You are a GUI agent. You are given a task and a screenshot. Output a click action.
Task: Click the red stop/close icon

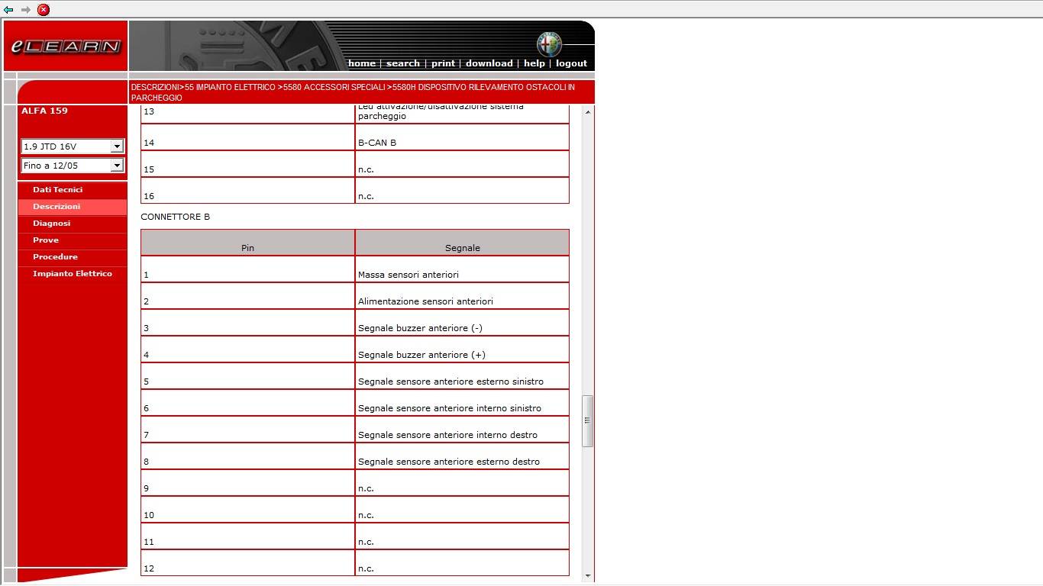point(44,10)
